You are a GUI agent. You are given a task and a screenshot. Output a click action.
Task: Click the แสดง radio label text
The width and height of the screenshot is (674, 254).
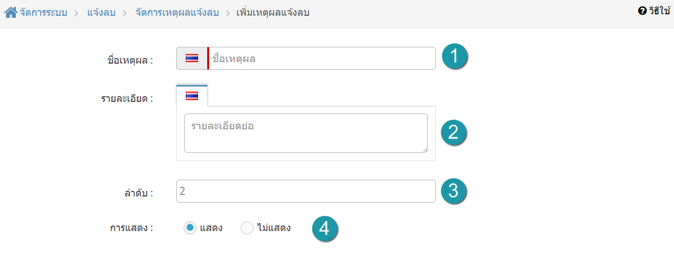coord(211,228)
